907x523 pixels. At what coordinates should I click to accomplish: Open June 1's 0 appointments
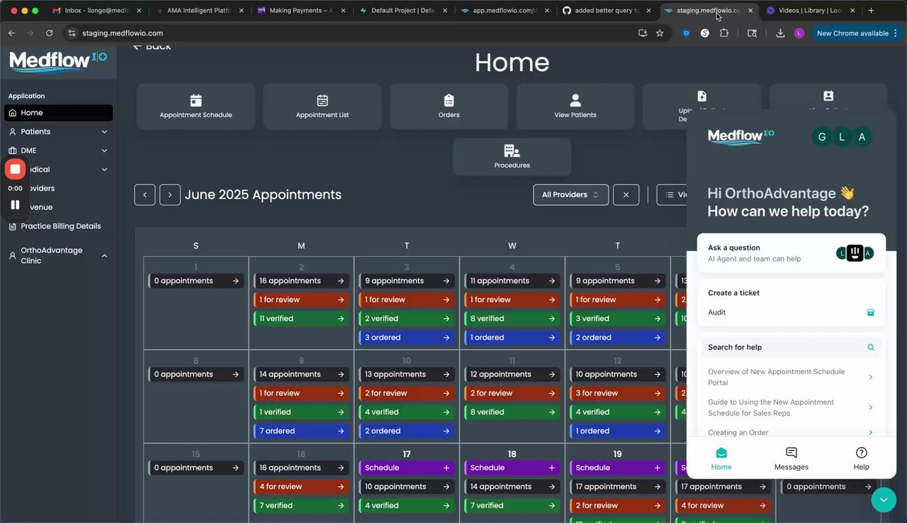pos(196,281)
